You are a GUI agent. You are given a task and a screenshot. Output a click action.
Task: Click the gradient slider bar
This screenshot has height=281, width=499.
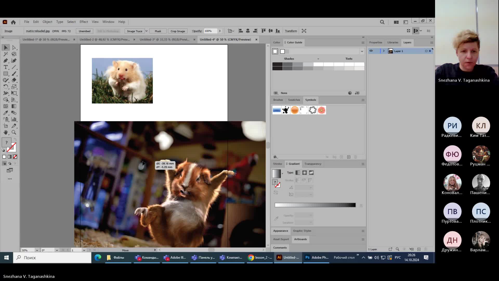click(315, 205)
